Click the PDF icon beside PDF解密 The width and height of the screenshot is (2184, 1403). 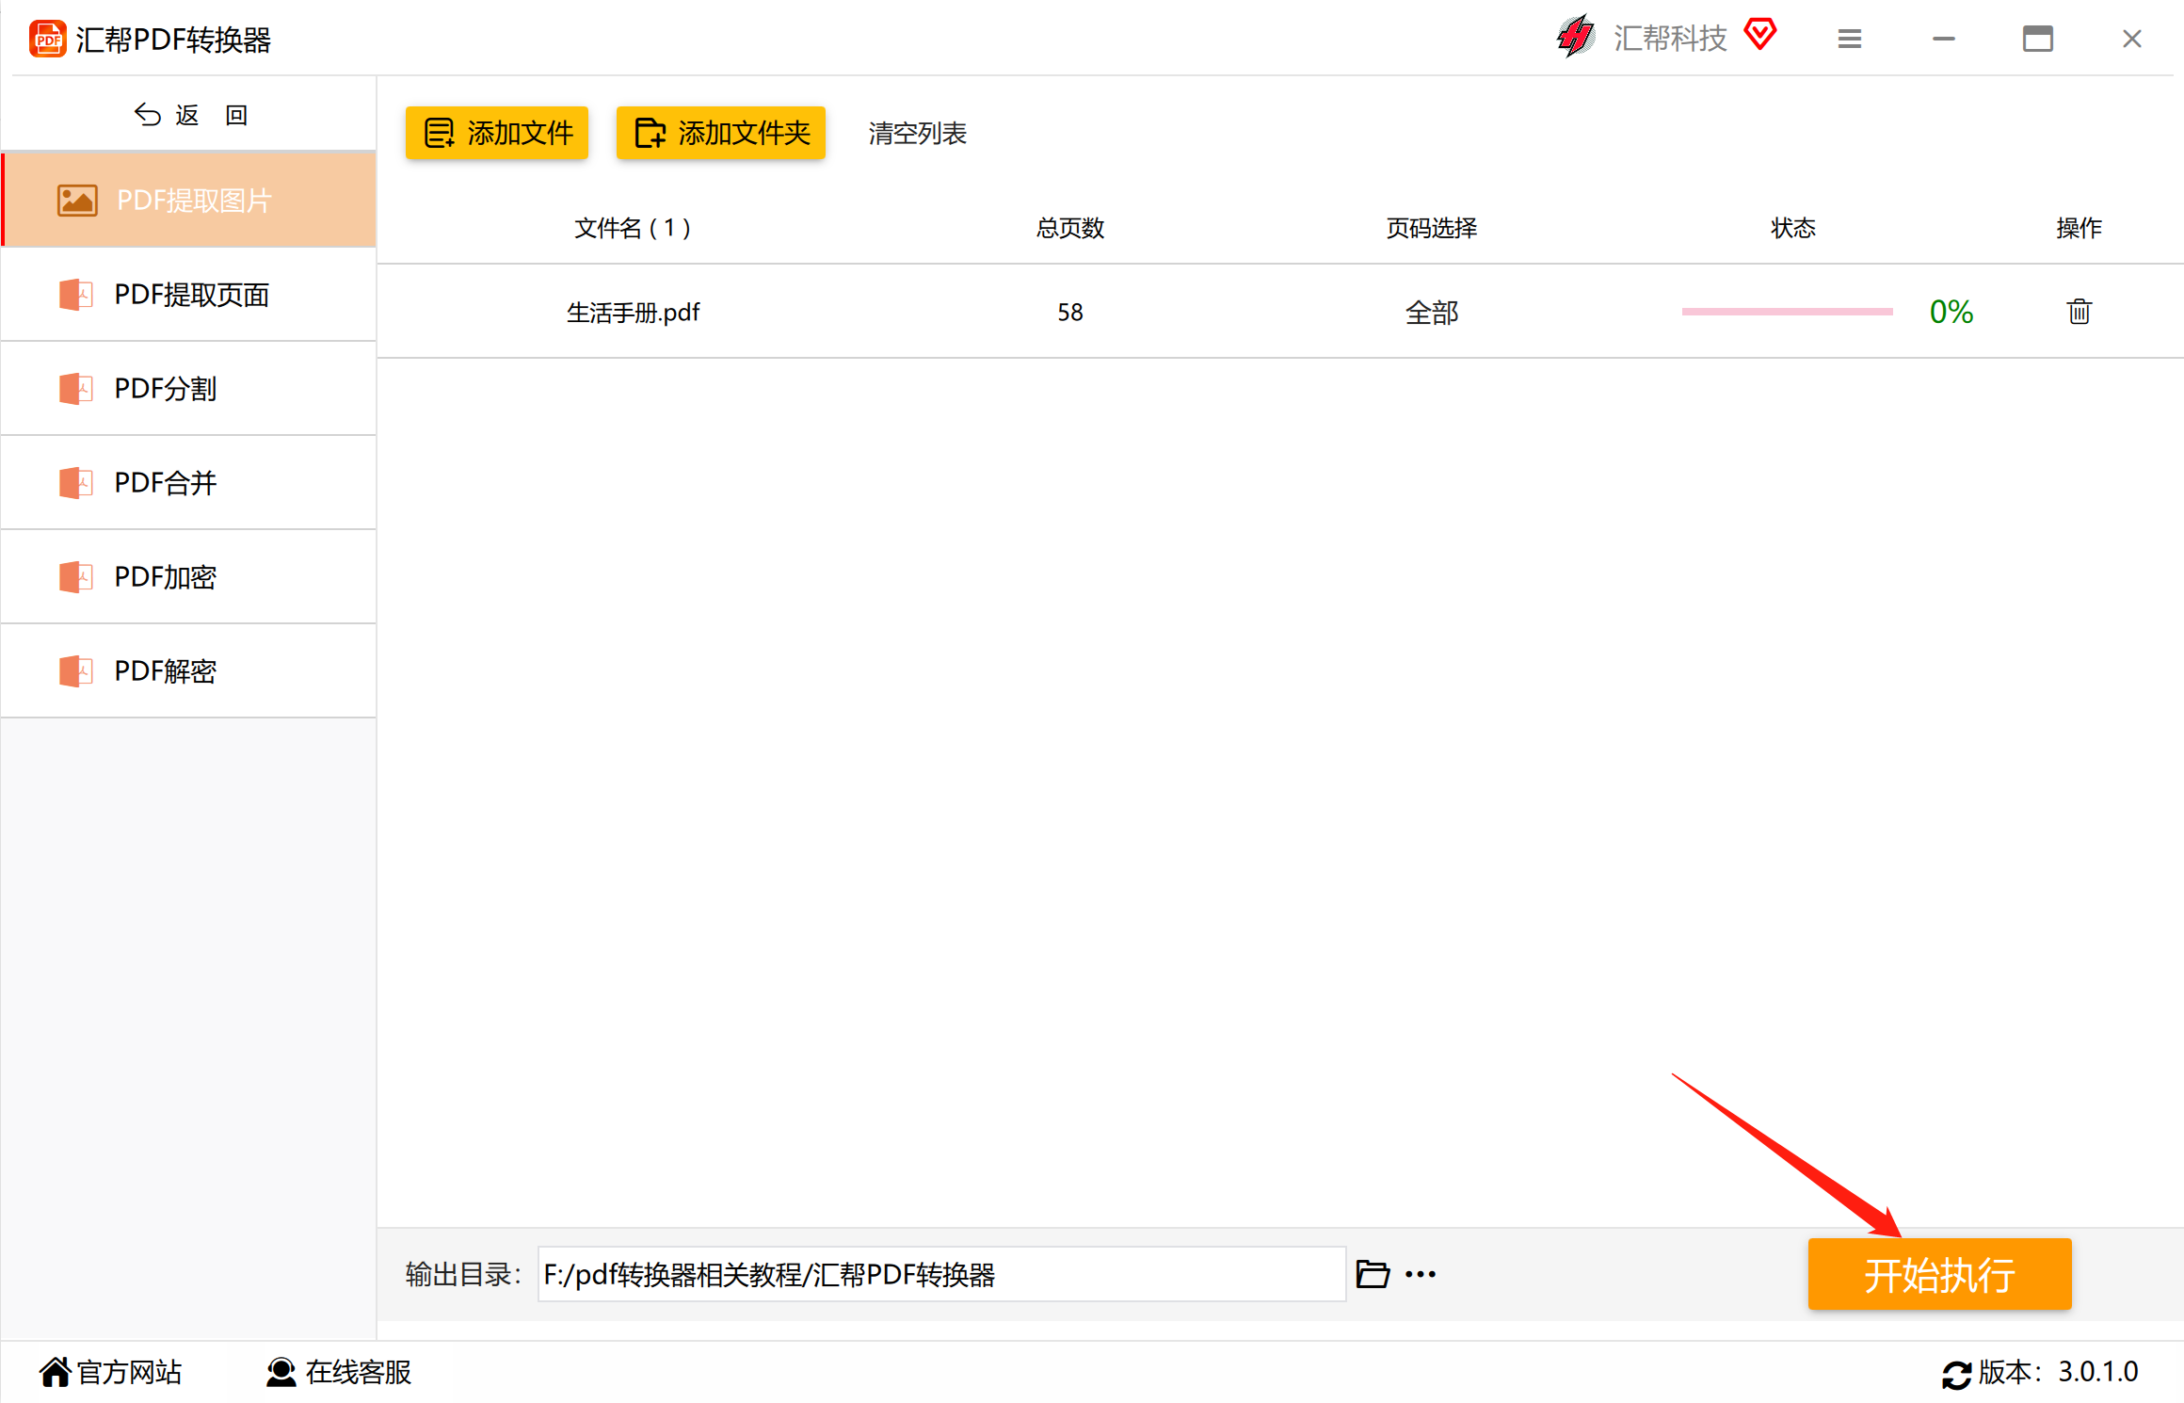click(x=75, y=671)
